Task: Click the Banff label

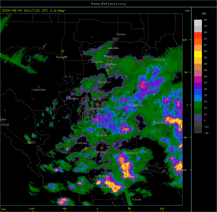Action: pos(31,143)
